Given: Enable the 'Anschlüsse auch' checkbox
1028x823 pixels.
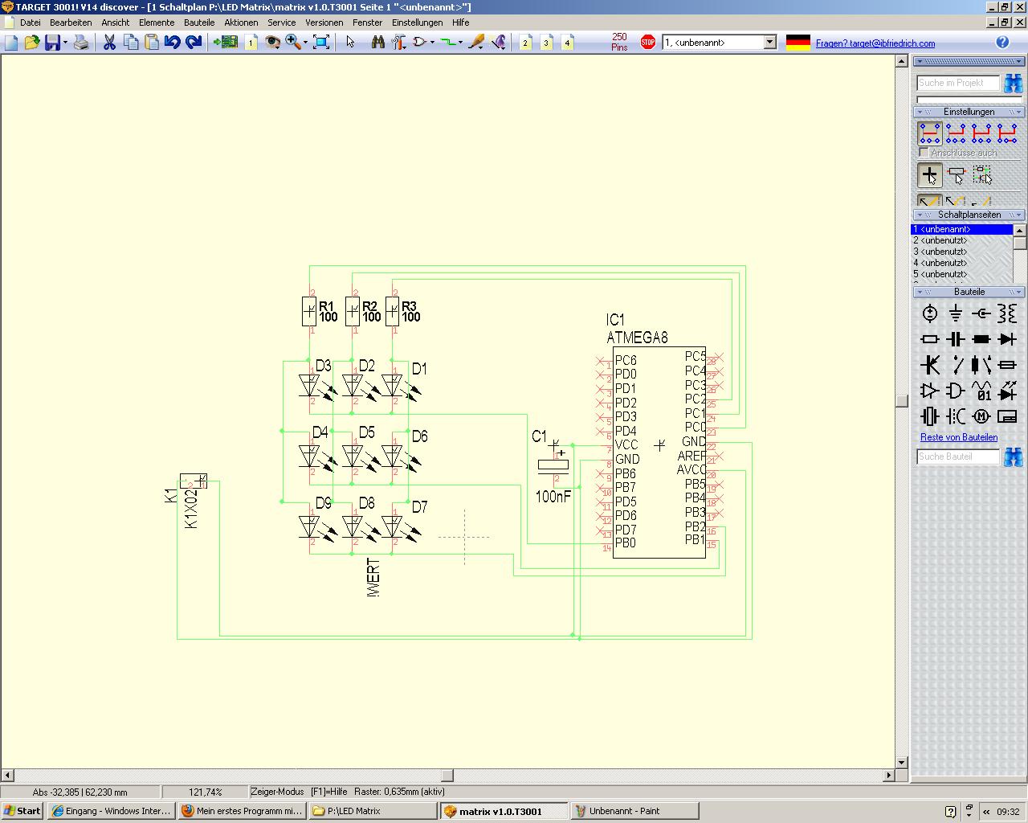Looking at the screenshot, I should tap(924, 153).
